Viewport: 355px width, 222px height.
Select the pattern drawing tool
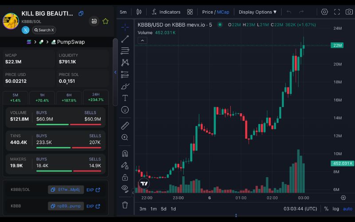(x=125, y=63)
